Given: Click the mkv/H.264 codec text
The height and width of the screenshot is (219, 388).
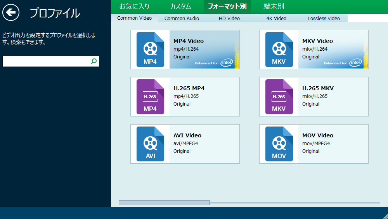Looking at the screenshot, I should coord(315,49).
